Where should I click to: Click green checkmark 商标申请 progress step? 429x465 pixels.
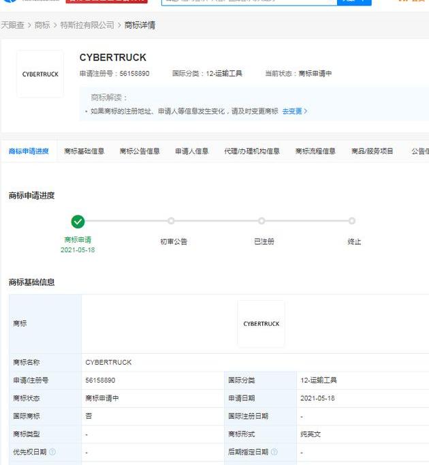click(x=78, y=222)
